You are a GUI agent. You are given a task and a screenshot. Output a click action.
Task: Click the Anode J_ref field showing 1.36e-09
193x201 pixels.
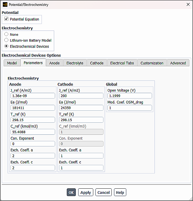point(33,96)
